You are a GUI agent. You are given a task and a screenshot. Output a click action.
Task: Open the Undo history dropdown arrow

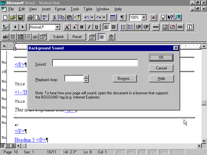(92, 17)
